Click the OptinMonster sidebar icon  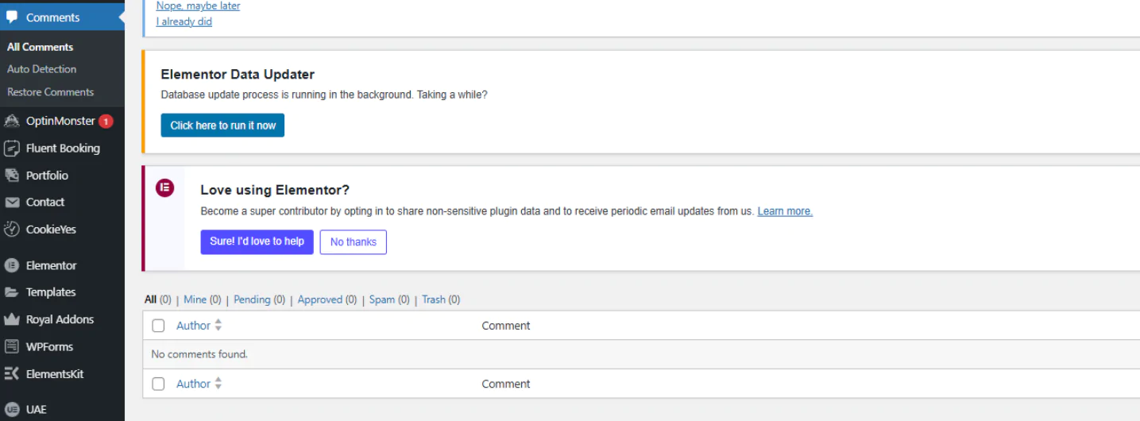coord(12,121)
